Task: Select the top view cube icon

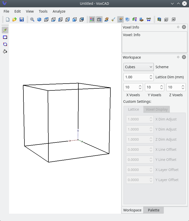Action: (46, 19)
